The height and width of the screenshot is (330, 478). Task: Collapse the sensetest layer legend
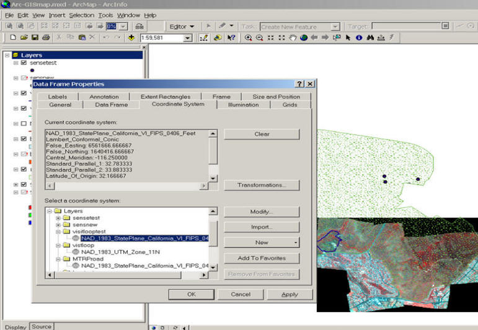(16, 63)
